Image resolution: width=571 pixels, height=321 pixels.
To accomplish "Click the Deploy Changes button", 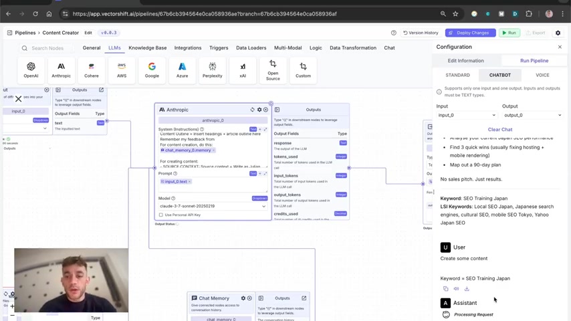I will pos(470,33).
